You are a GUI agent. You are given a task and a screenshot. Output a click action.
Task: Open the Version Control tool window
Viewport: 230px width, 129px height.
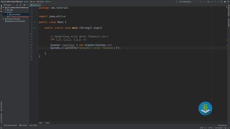pos(10,125)
